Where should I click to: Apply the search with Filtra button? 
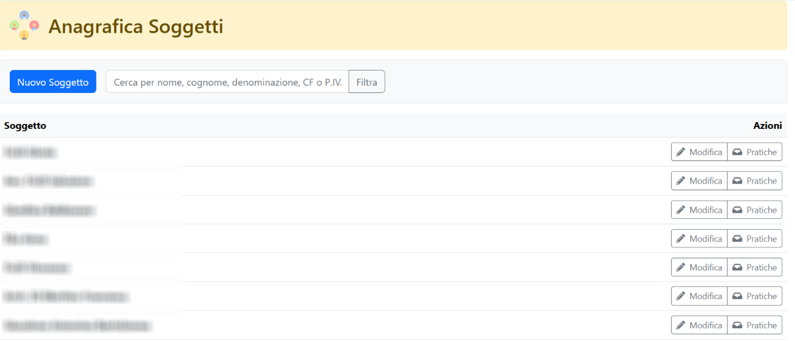click(367, 82)
